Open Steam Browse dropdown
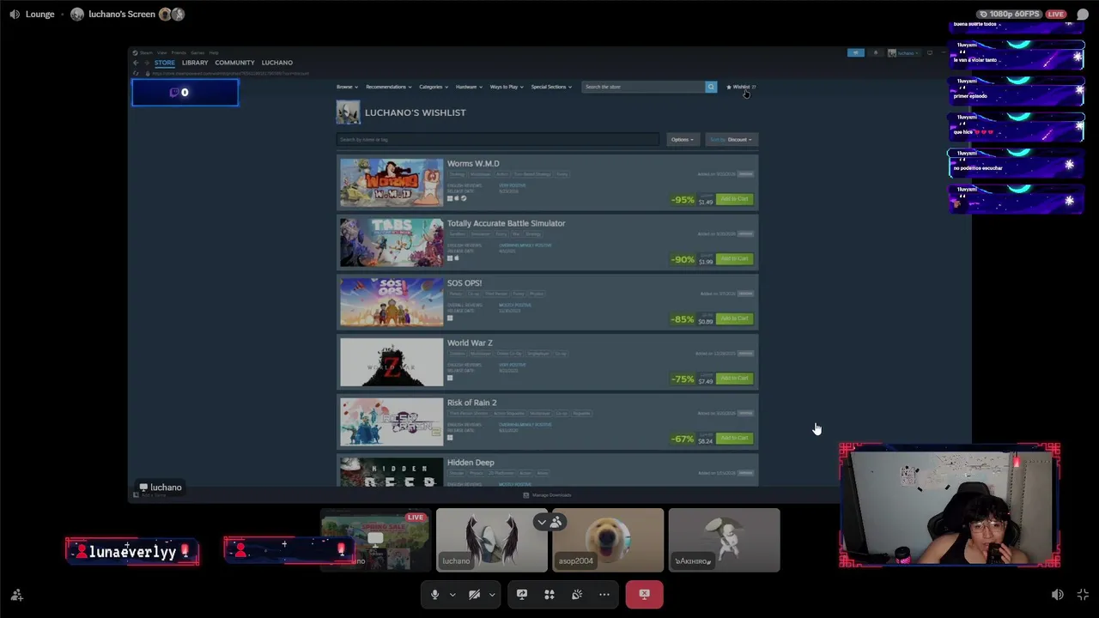Viewport: 1099px width, 618px height. (x=347, y=87)
